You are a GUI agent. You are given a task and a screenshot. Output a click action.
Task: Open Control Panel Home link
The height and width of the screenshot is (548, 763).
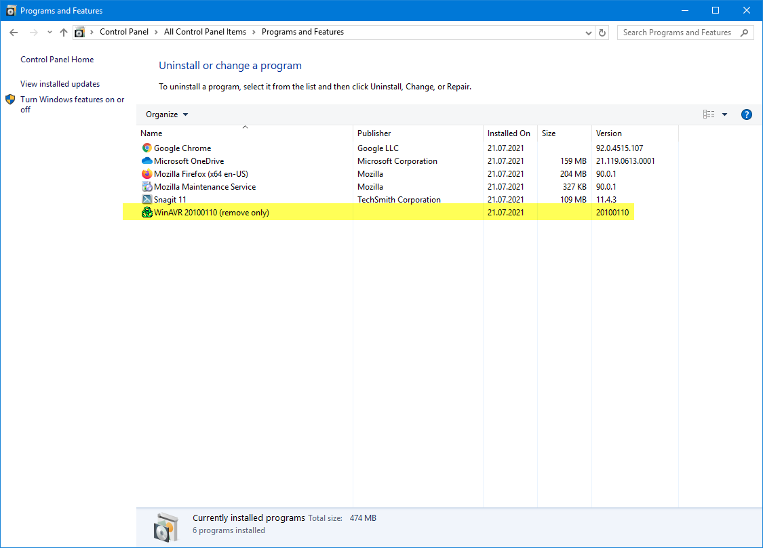click(x=57, y=59)
